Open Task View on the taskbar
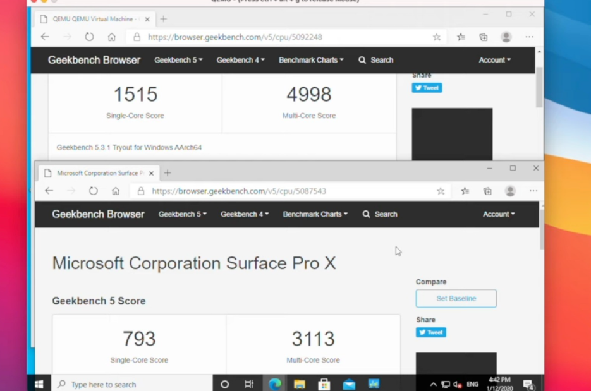Image resolution: width=591 pixels, height=391 pixels. coord(249,383)
